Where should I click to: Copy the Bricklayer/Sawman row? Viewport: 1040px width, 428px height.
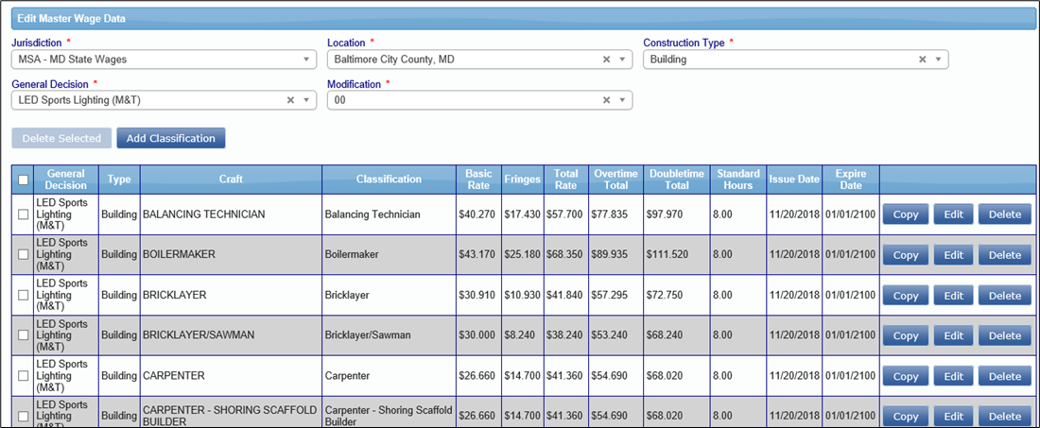coord(906,336)
